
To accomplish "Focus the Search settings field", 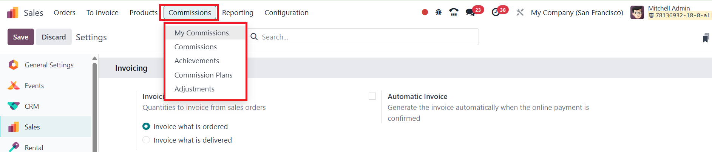I will tap(363, 37).
